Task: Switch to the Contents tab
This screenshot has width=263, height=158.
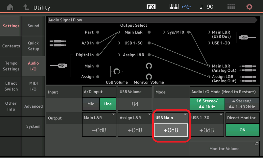Action: 11,46
